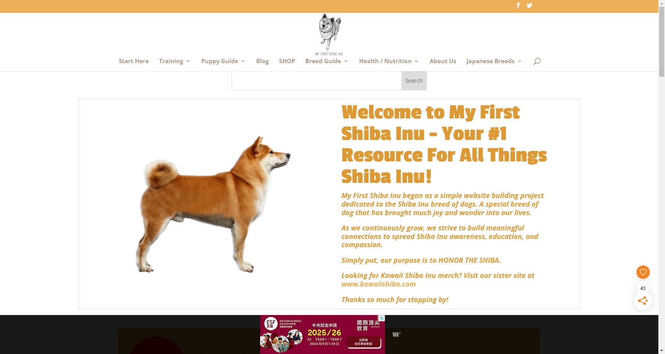The image size is (665, 354).
Task: Expand the Breed Guide dropdown
Action: click(326, 61)
